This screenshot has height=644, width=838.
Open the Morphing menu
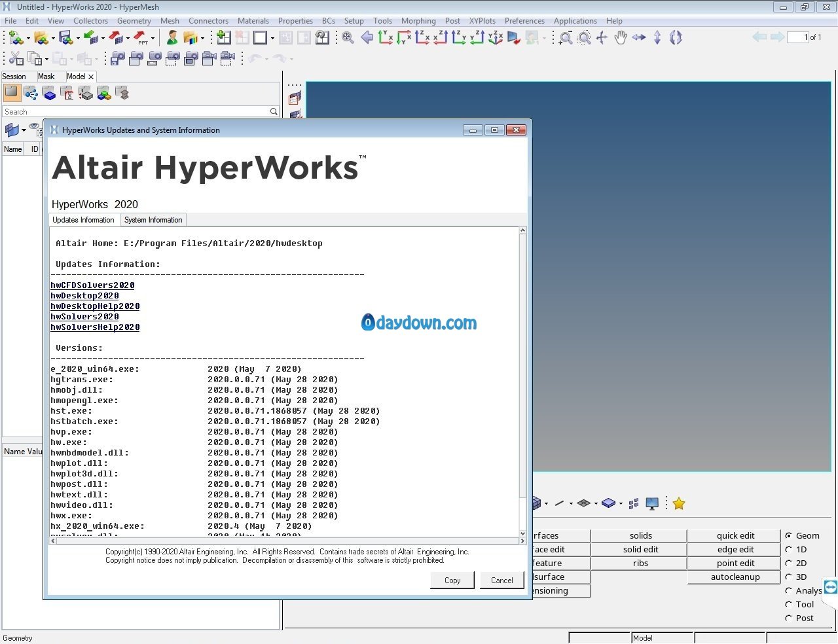point(418,20)
